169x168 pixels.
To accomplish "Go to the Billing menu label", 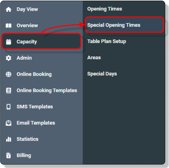I will [24, 156].
